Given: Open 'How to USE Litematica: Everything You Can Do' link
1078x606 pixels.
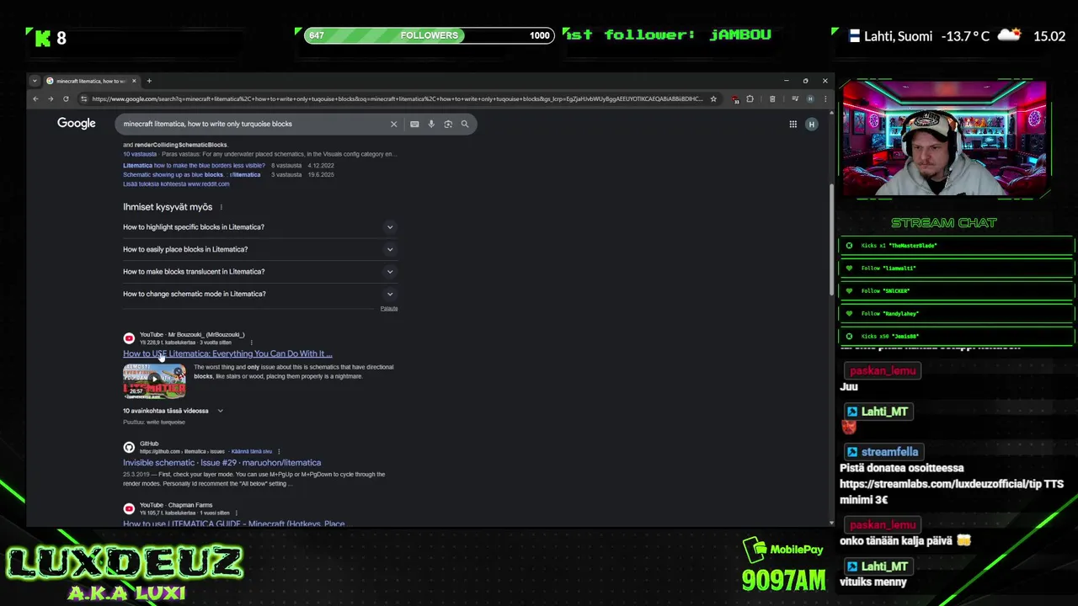Looking at the screenshot, I should (227, 353).
